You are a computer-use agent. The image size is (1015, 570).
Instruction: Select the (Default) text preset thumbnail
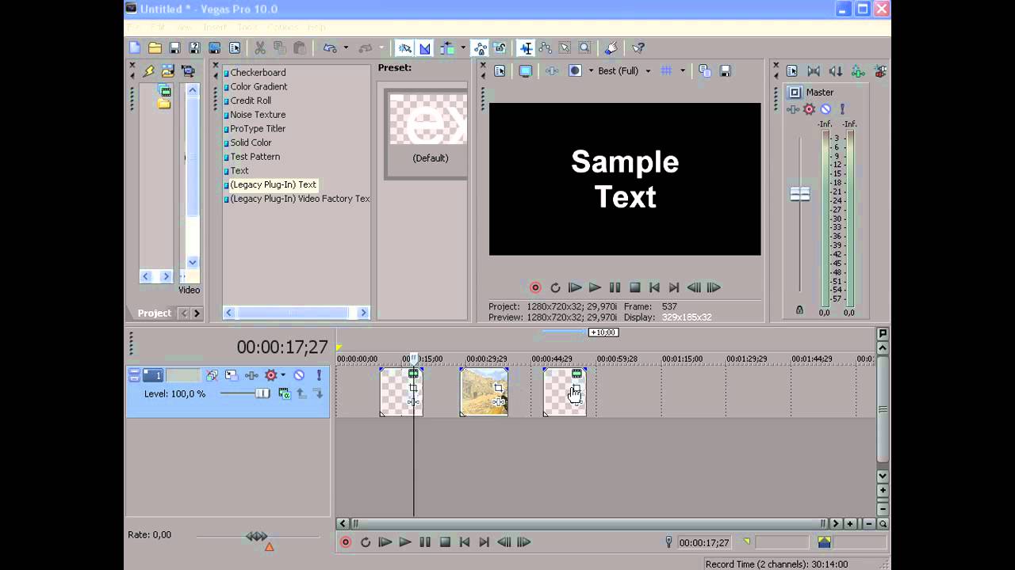click(427, 133)
